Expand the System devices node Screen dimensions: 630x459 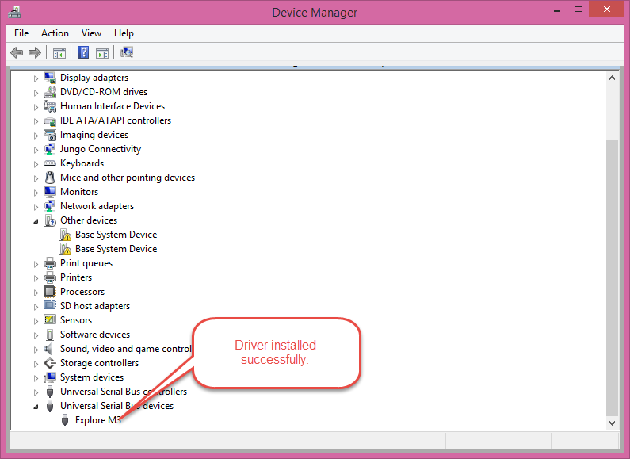click(36, 378)
